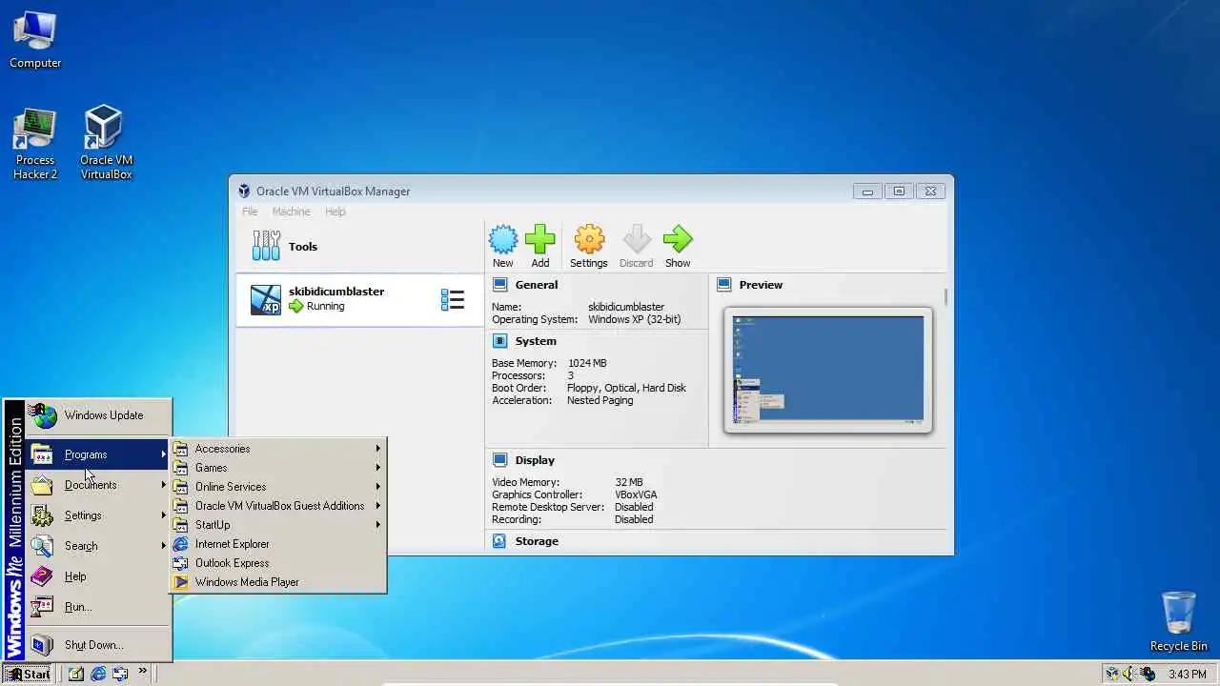Click the volume speaker tray icon
Screen dimensions: 1220x686
tap(1129, 674)
